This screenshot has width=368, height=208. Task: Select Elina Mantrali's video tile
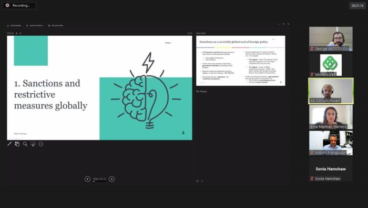tap(331, 117)
